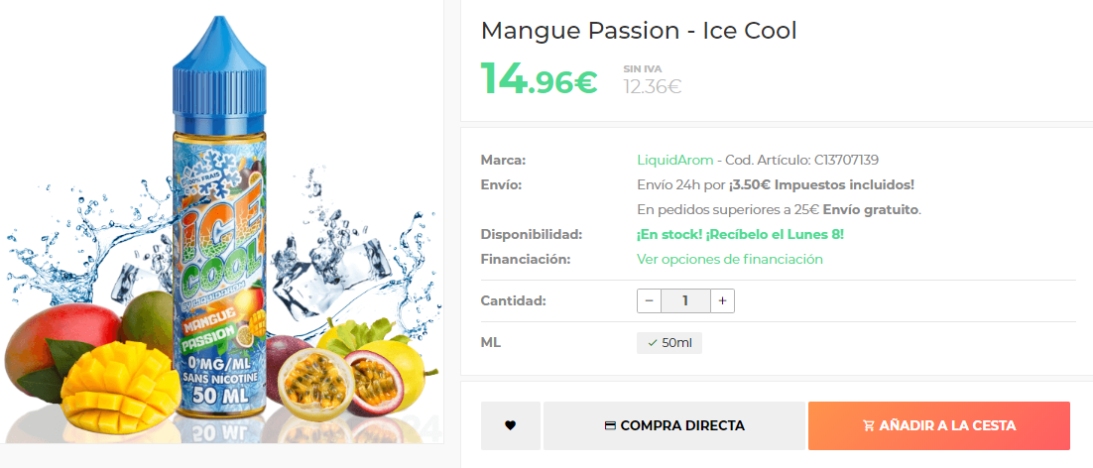
Task: Select the 50ml size option
Action: pos(669,343)
